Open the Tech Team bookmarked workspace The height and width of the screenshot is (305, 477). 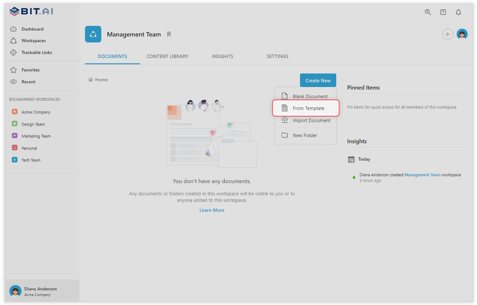31,160
